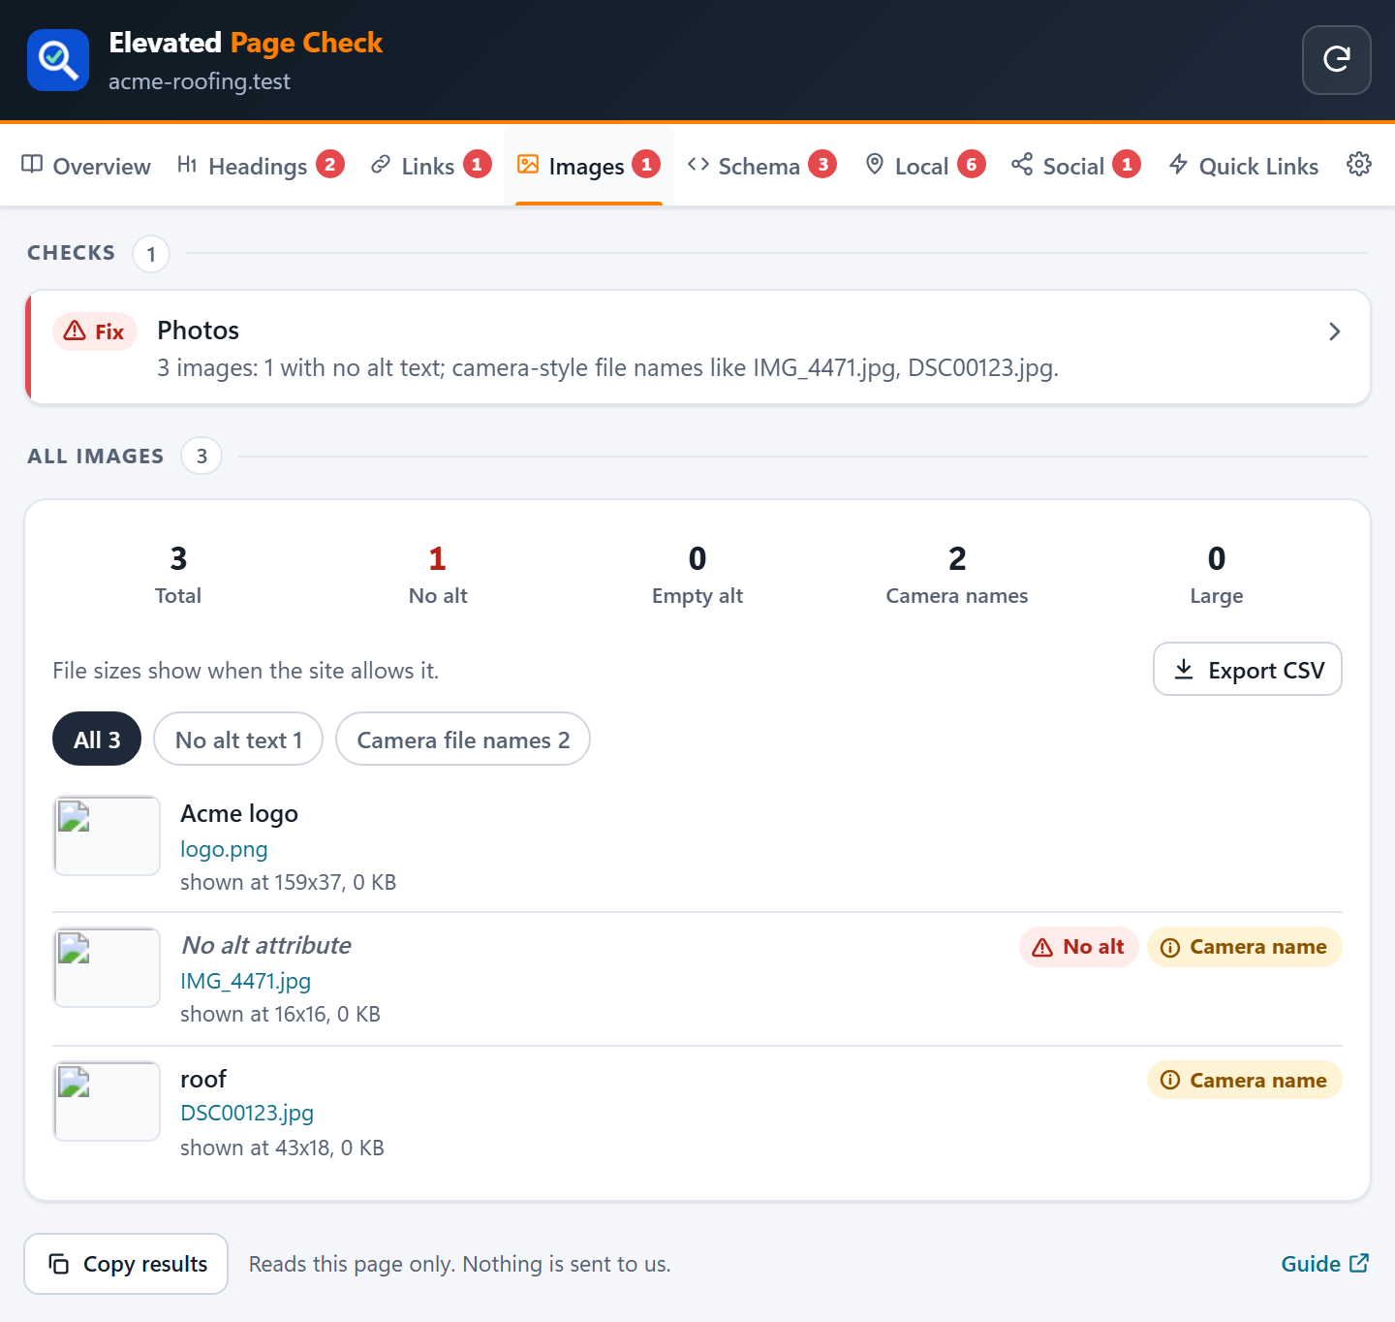Open the IMG_4471.jpg file link
The width and height of the screenshot is (1395, 1322).
pos(246,981)
